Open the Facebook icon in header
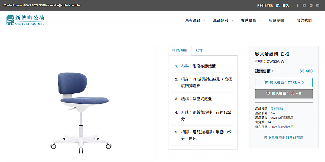Viewport: 325px width, 162px height. [x=298, y=5]
